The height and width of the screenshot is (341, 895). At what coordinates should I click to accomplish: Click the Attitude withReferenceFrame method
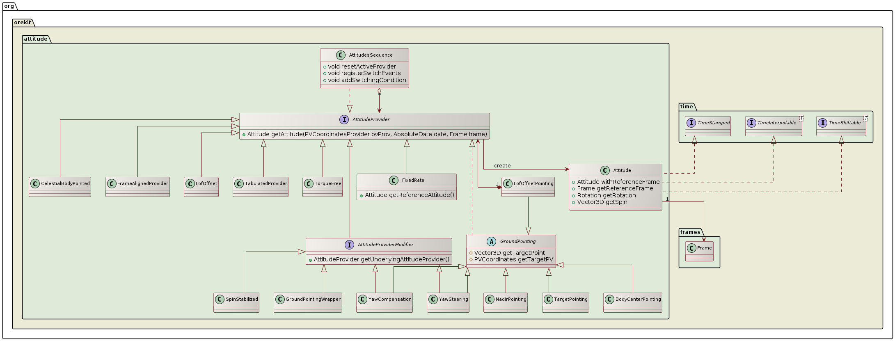pos(618,182)
